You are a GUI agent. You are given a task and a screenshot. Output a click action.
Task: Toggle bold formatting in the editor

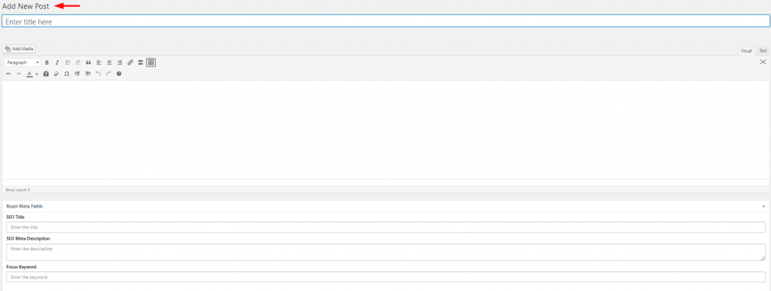(47, 62)
